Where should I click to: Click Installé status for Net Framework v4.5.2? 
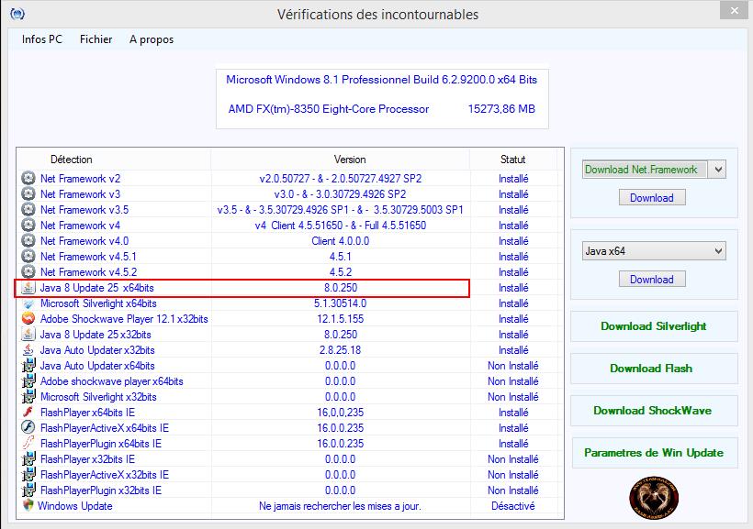(x=513, y=272)
